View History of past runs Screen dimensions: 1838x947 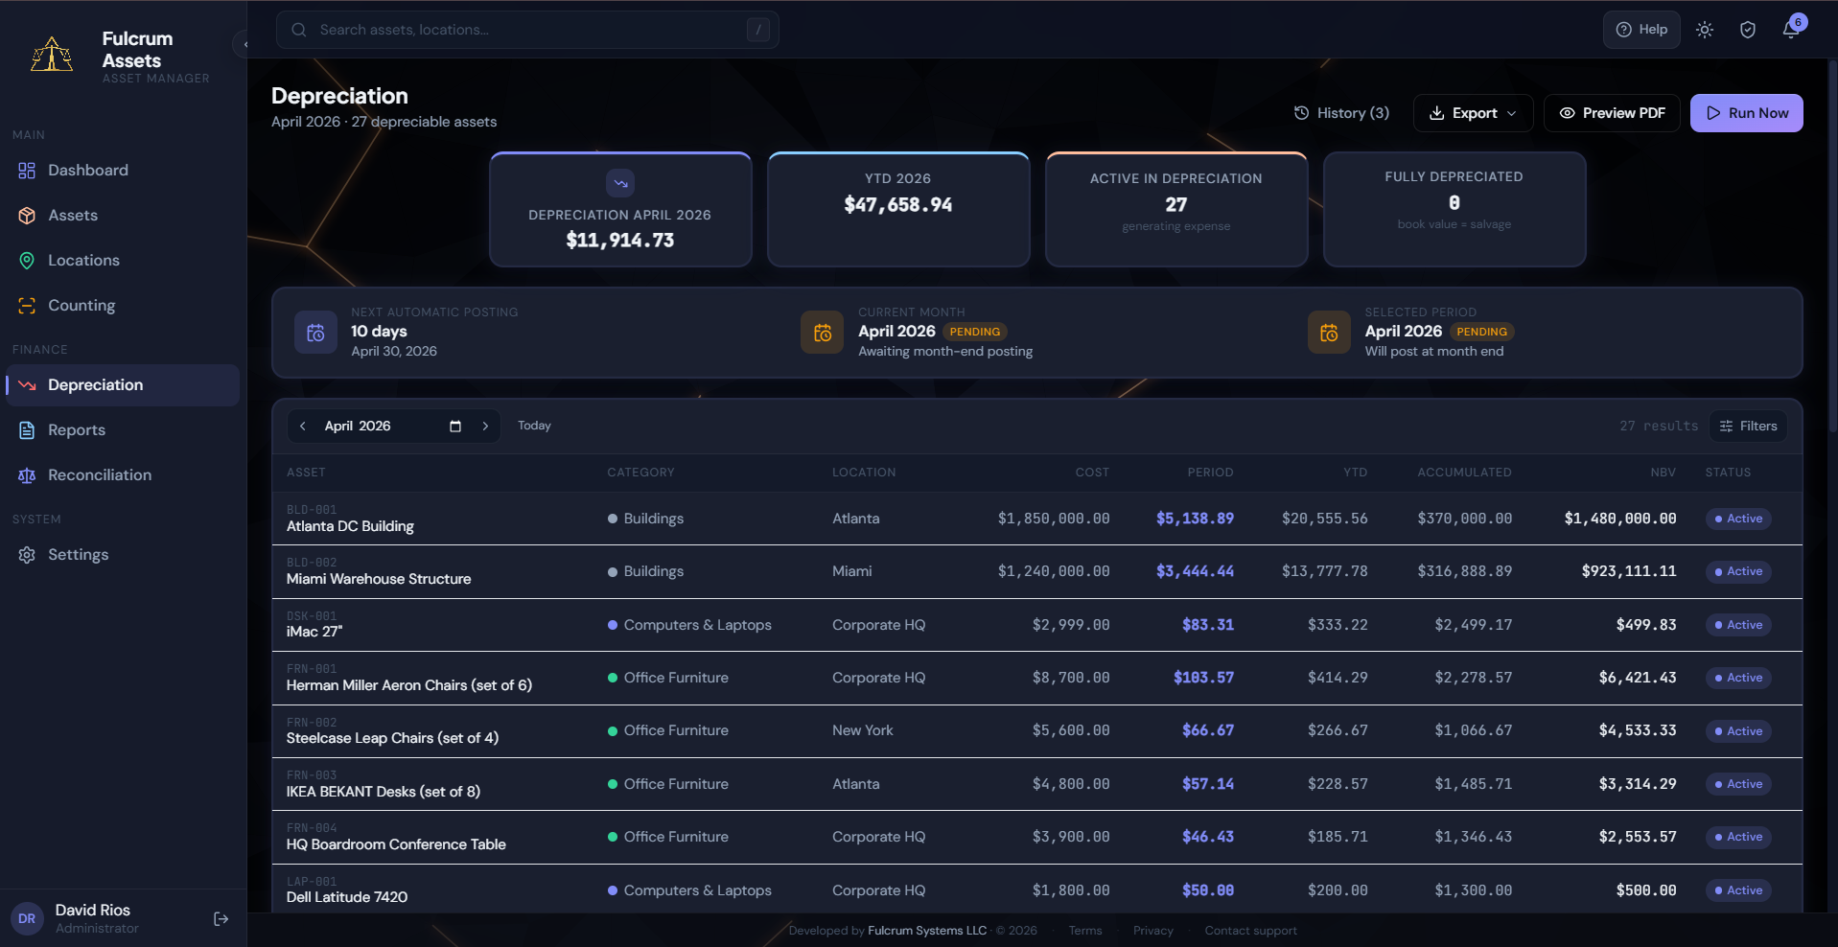[1341, 112]
